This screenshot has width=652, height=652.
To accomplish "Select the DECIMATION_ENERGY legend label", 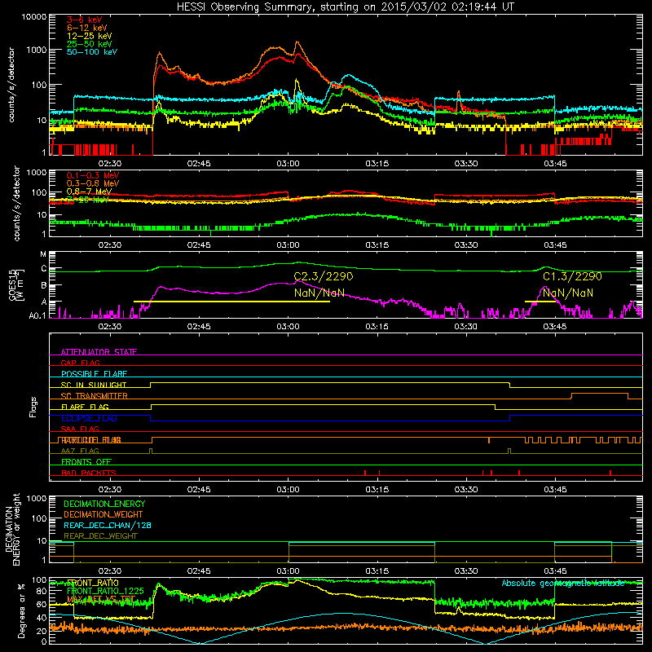I will click(x=104, y=504).
